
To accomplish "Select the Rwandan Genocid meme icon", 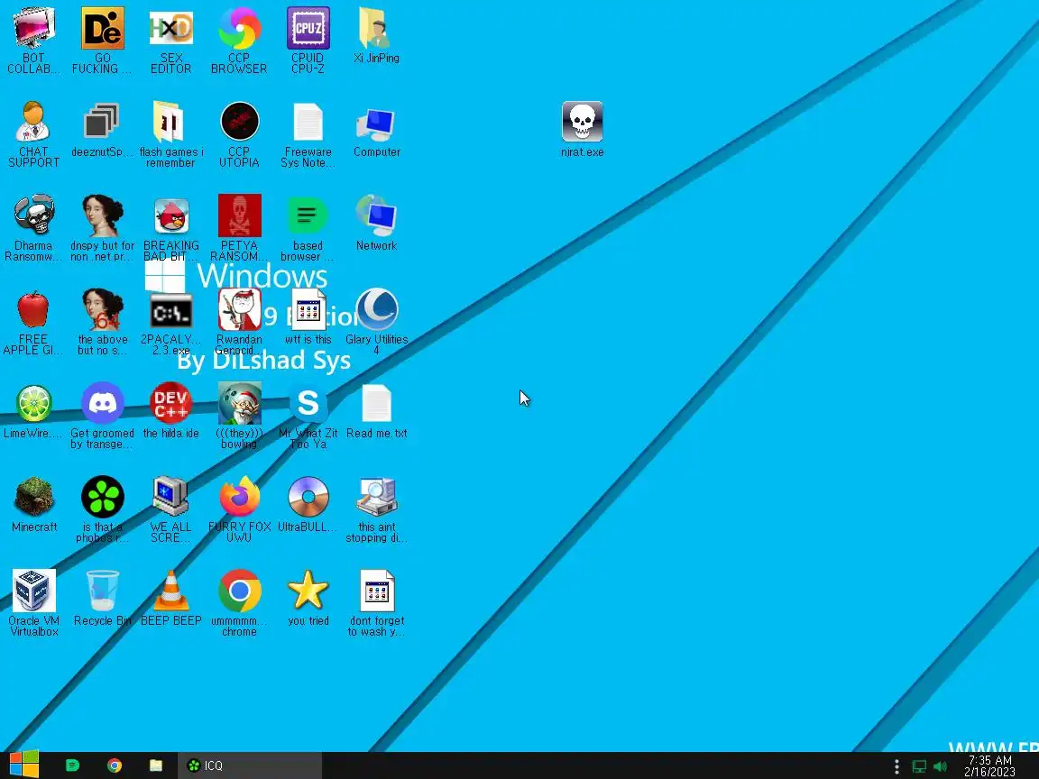I will coord(239,309).
